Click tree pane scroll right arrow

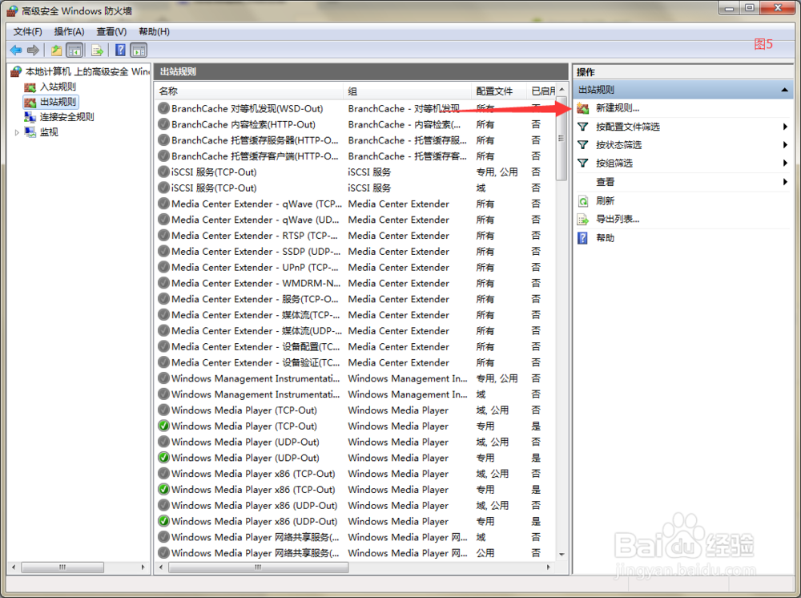143,567
